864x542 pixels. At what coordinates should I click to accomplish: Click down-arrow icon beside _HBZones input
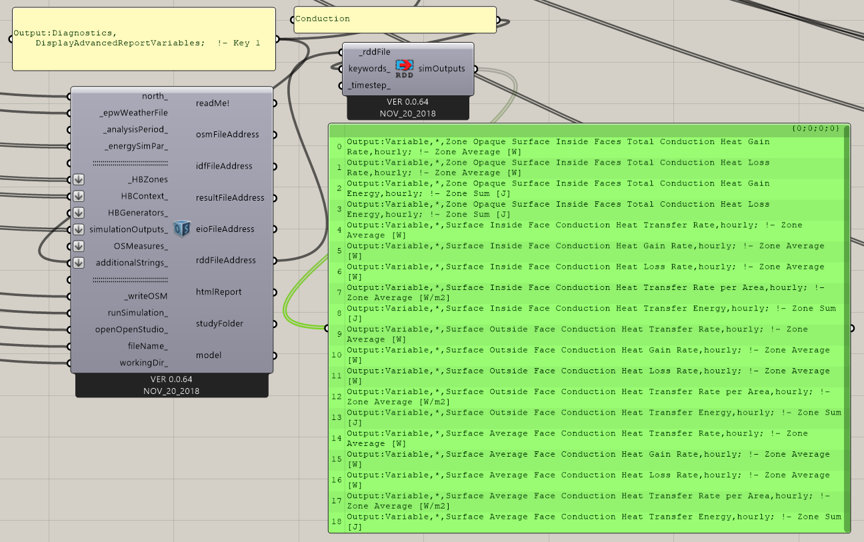(79, 179)
